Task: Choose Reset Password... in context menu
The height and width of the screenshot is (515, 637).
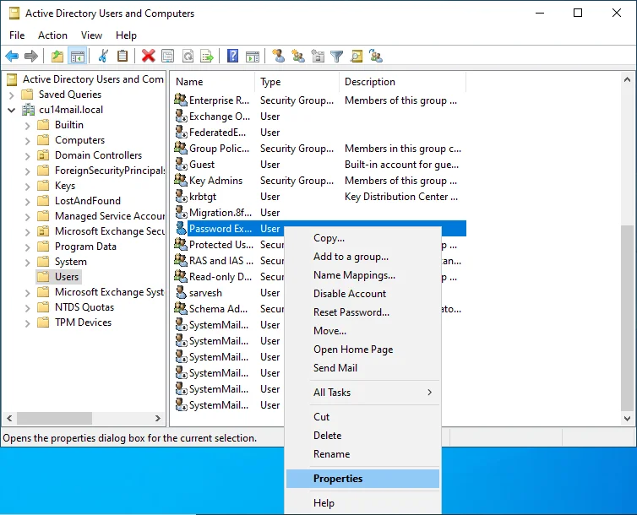Action: click(362, 312)
